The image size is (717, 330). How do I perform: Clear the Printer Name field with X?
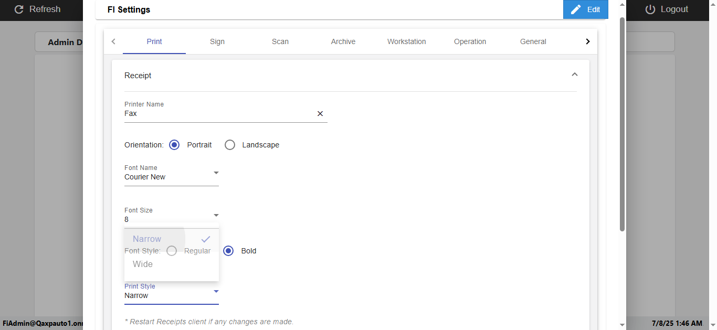coord(320,114)
